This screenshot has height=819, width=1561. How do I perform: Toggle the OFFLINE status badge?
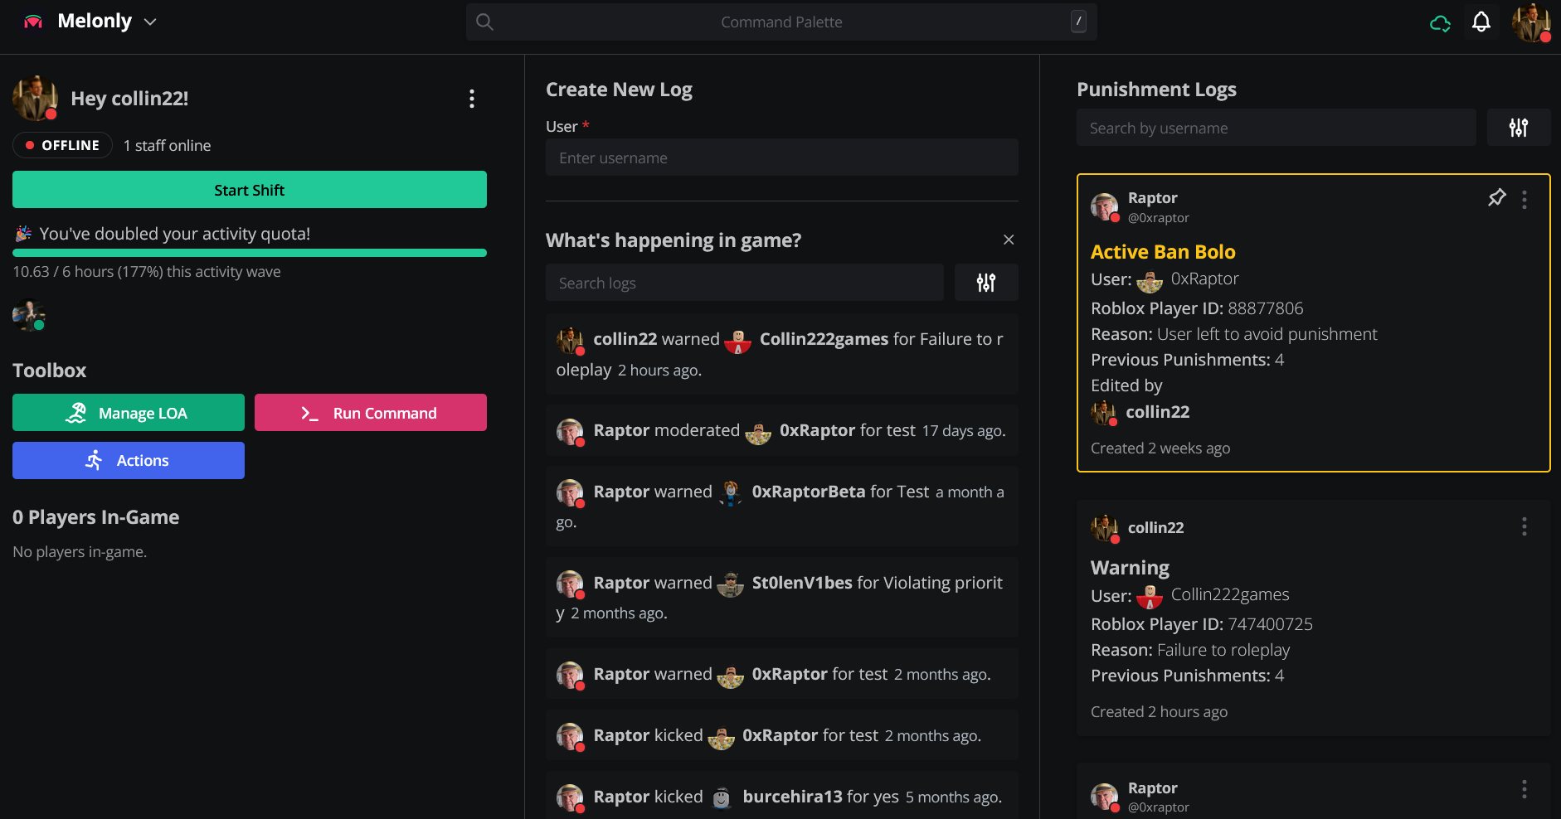tap(62, 145)
